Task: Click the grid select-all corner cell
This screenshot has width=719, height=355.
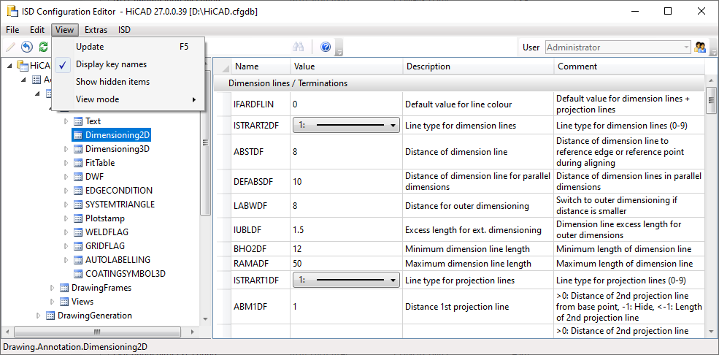Action: pos(223,66)
